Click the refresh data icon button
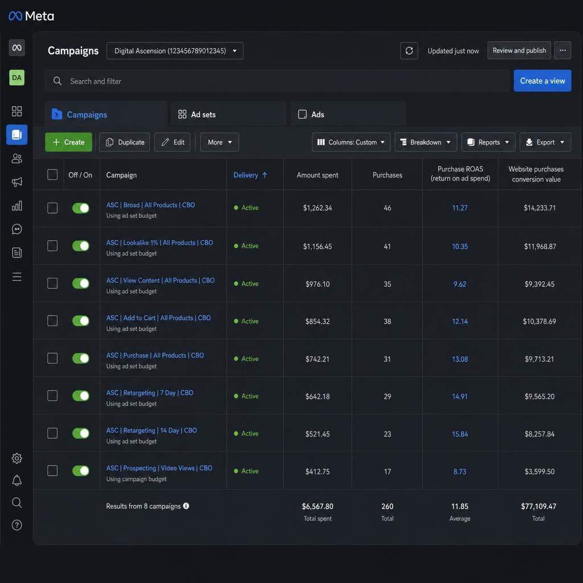Viewport: 583px width, 583px height. tap(409, 51)
